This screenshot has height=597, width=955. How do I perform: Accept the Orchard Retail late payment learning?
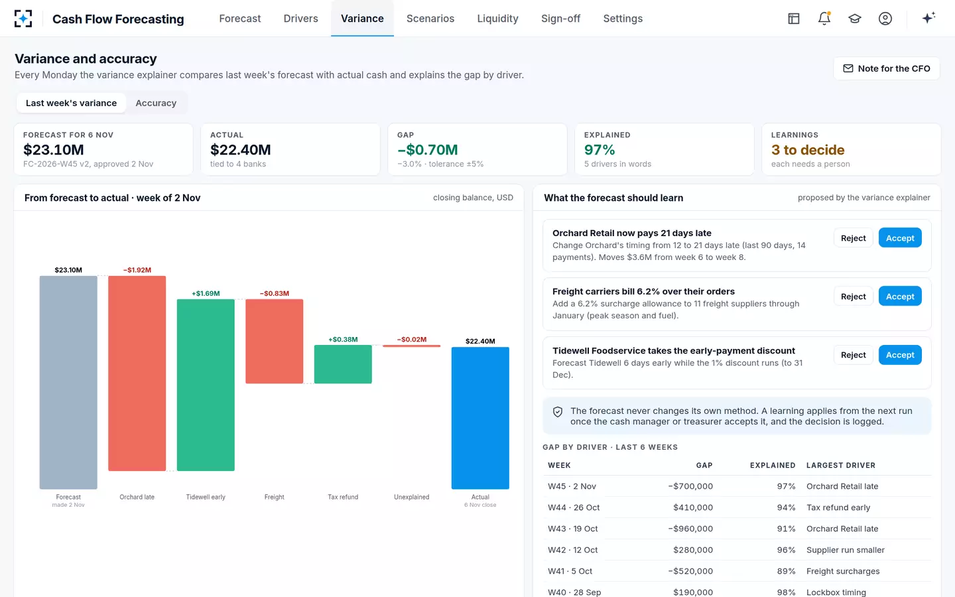click(x=900, y=238)
